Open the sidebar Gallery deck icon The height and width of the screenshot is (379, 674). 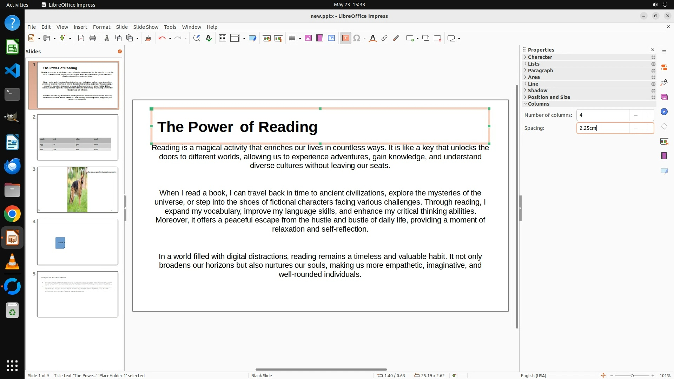(664, 97)
